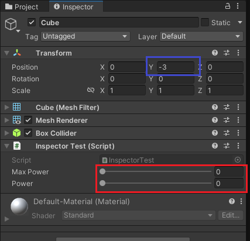Click the Inspector Test script hash icon
This screenshot has height=241, width=250.
click(17, 146)
